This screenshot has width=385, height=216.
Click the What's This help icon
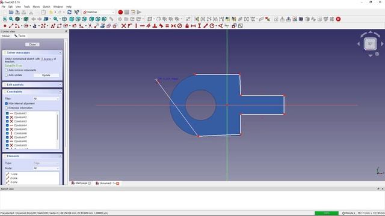pyautogui.click(x=76, y=12)
